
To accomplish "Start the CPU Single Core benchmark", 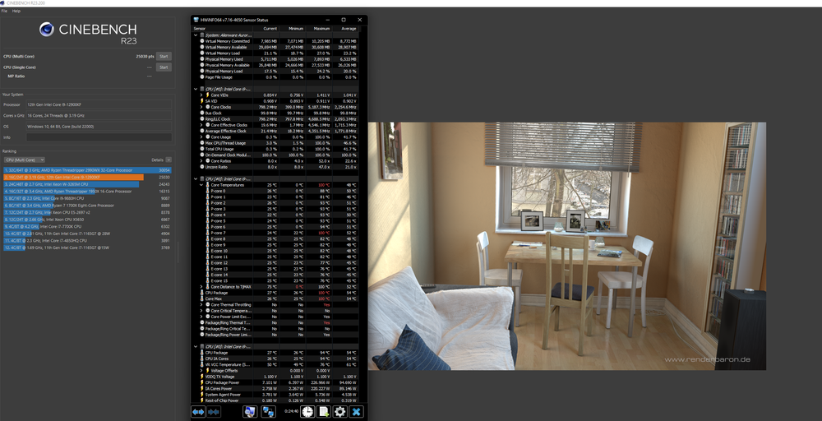I will click(x=164, y=67).
